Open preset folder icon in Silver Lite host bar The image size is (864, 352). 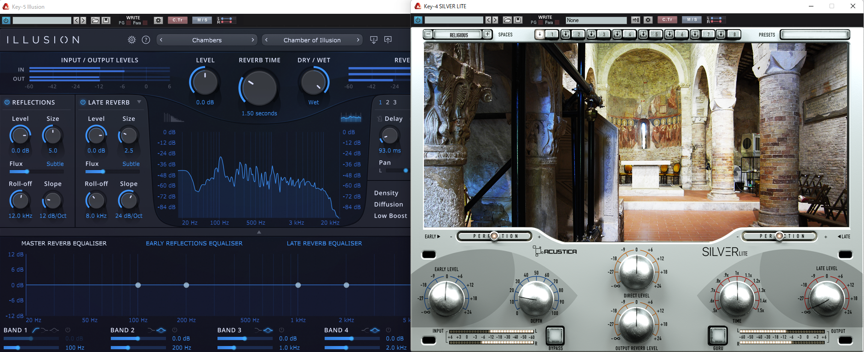point(507,20)
